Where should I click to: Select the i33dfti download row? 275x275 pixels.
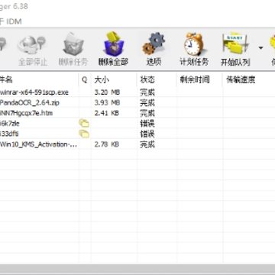9,134
